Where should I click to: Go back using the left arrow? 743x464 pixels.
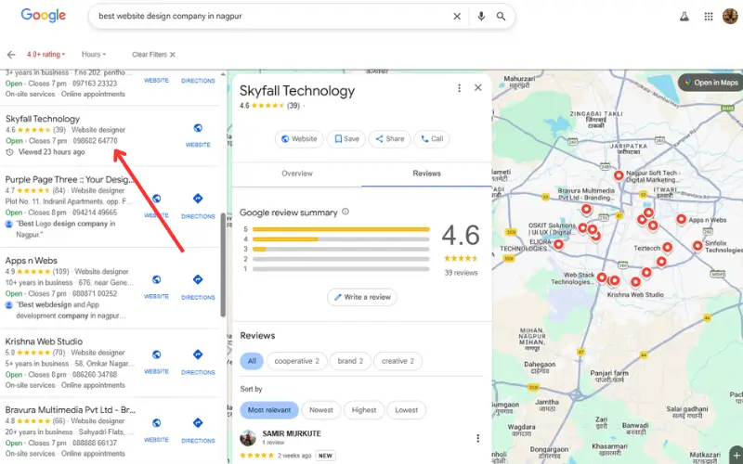pyautogui.click(x=11, y=55)
